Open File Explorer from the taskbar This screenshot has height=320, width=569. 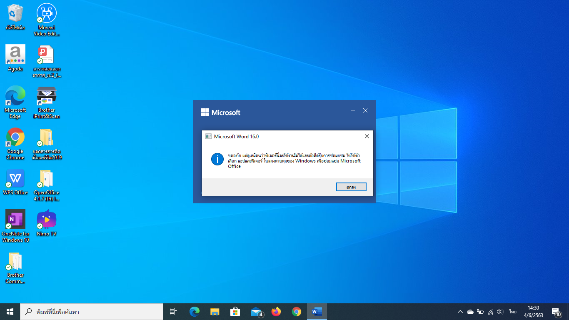[215, 312]
